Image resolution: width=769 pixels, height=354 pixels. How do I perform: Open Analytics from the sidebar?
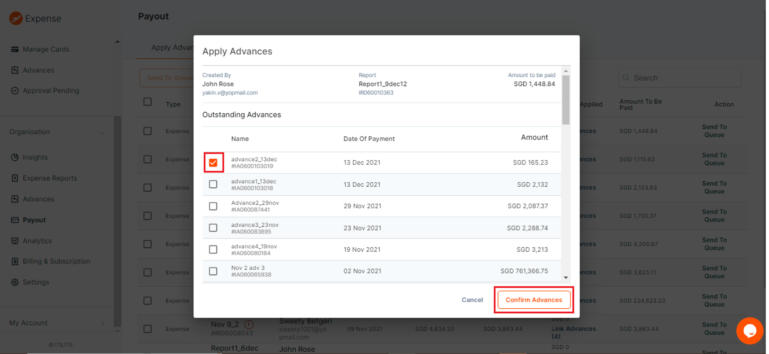coord(37,241)
